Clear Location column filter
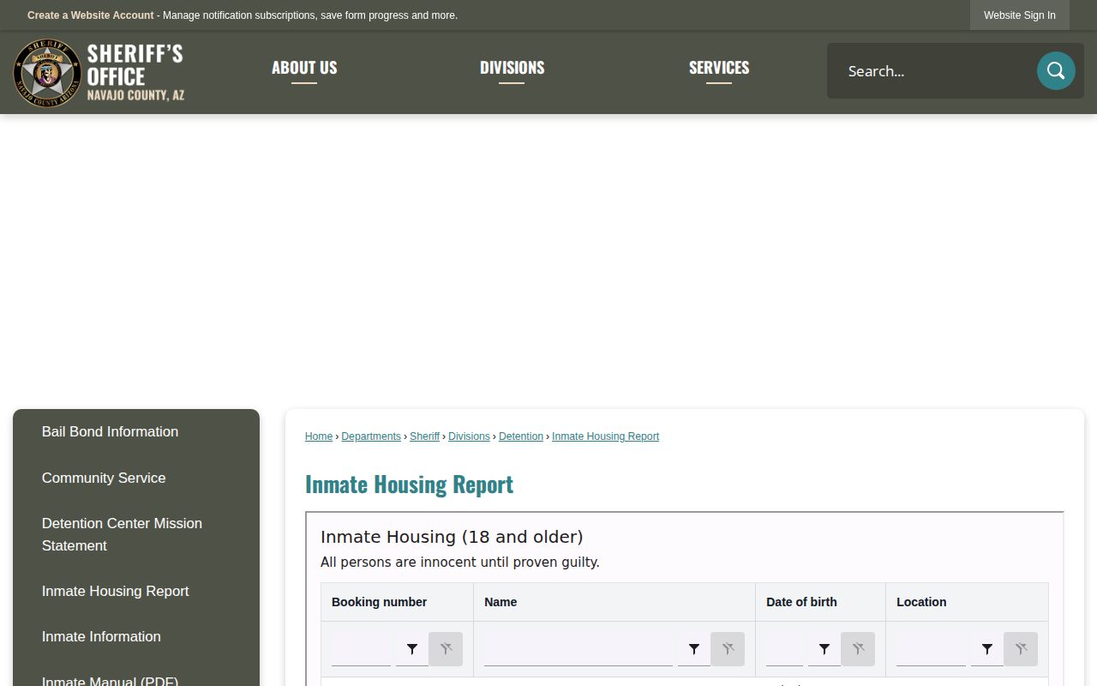This screenshot has height=686, width=1097. click(1021, 649)
